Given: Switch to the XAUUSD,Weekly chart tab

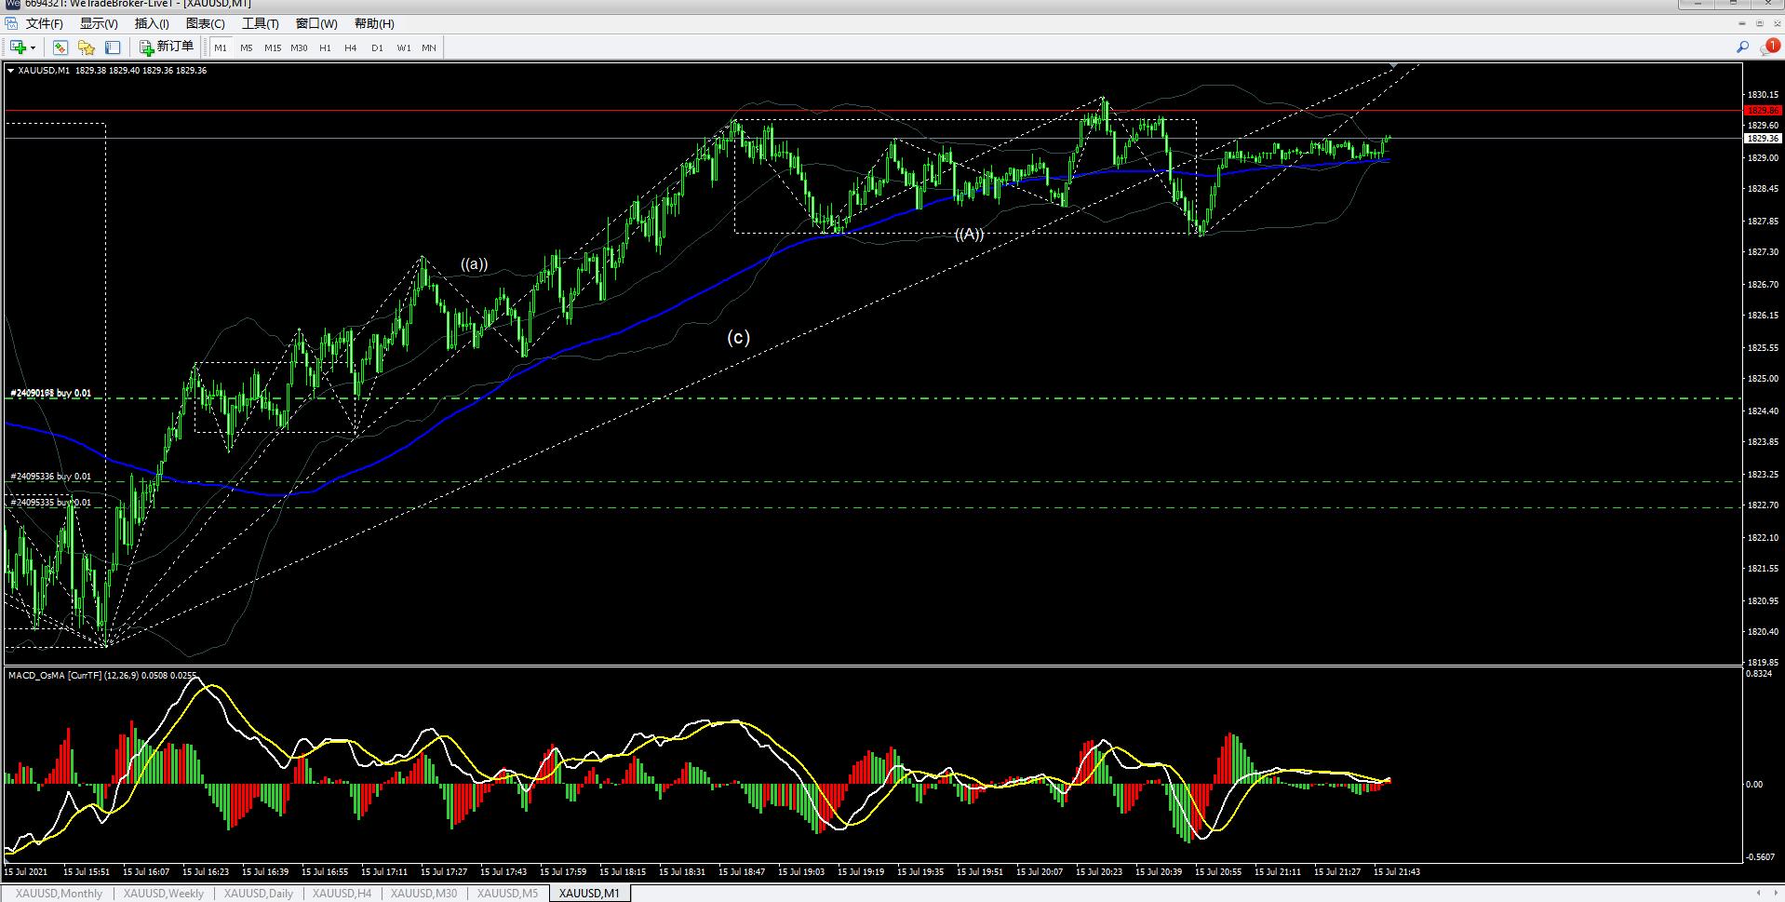Looking at the screenshot, I should point(163,894).
